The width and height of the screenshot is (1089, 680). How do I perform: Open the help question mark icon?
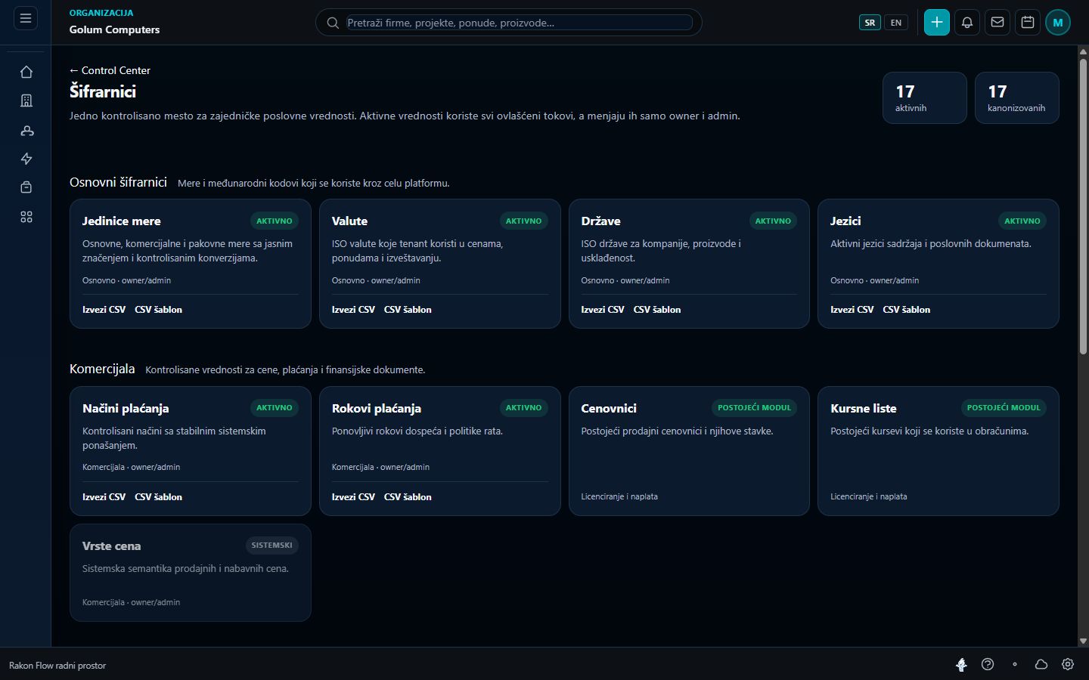pos(988,664)
